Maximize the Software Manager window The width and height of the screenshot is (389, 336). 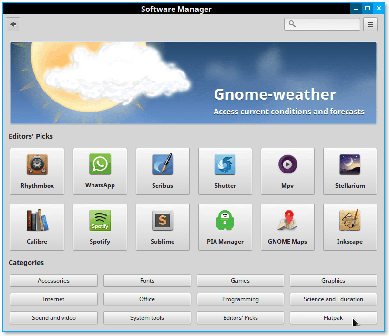point(368,9)
